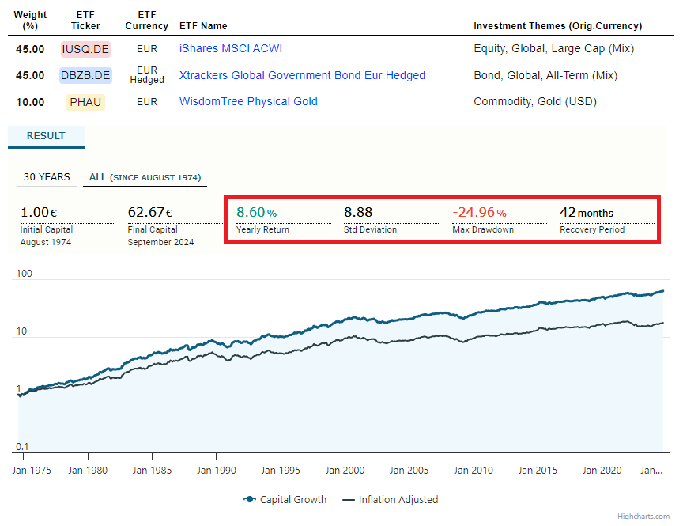
Task: Click the IUSQ.DE ticker badge
Action: pos(85,49)
